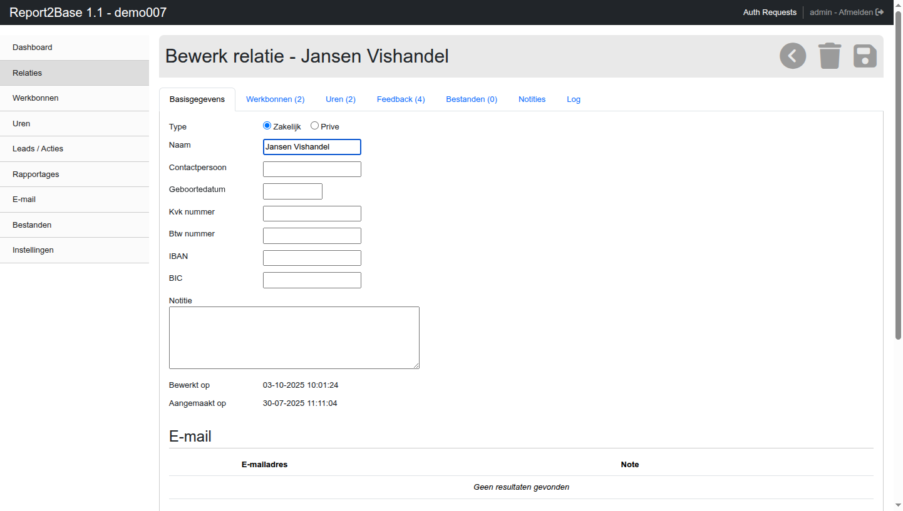Select the Prive radio button
This screenshot has width=903, height=511.
coord(314,126)
